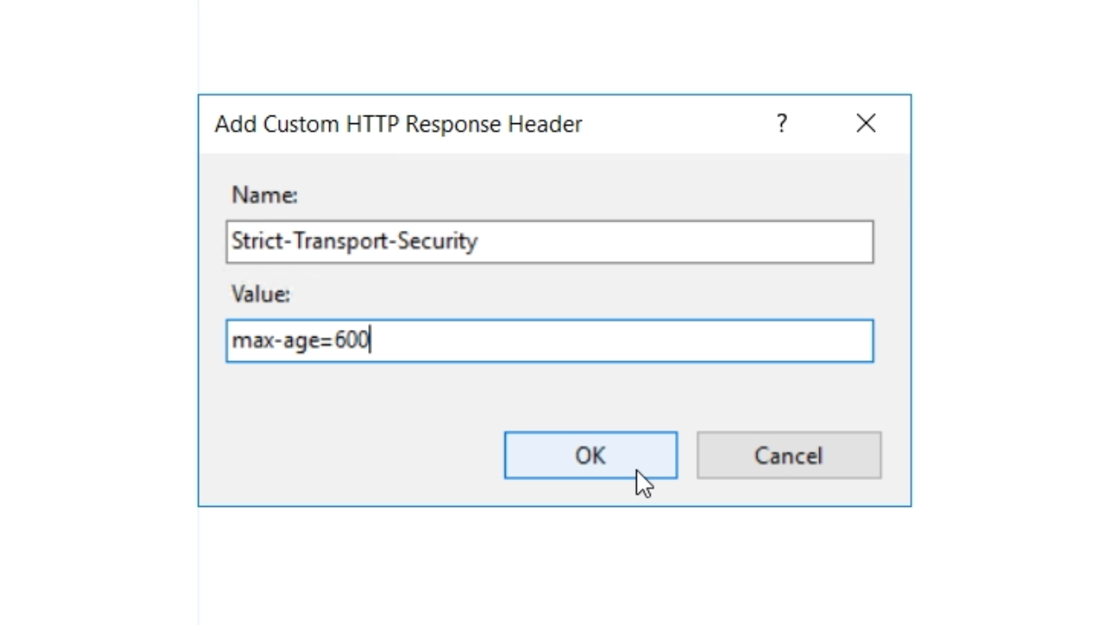Click the "Value:" field label
Viewport: 1112px width, 625px height.
[261, 294]
